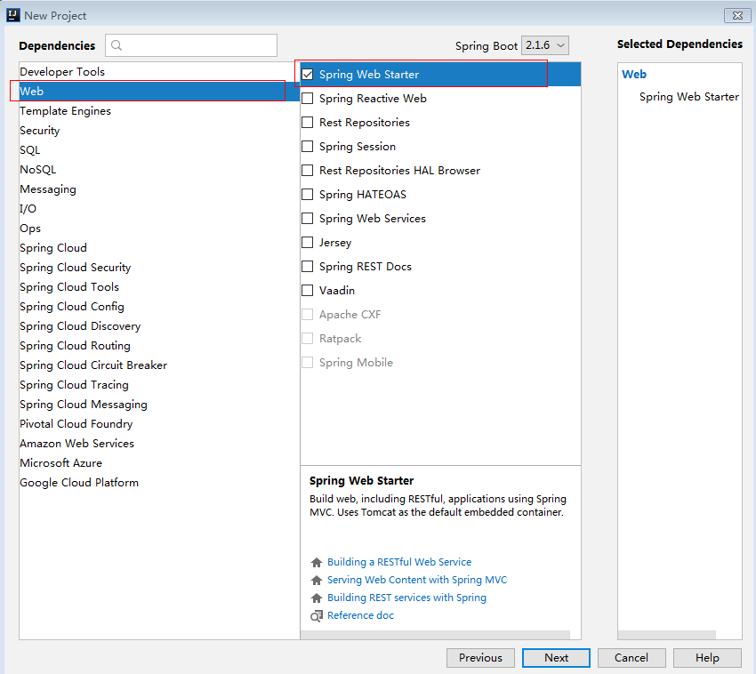Screen dimensions: 756x674
Task: Open Building a RESTful Web Service link
Action: [399, 562]
